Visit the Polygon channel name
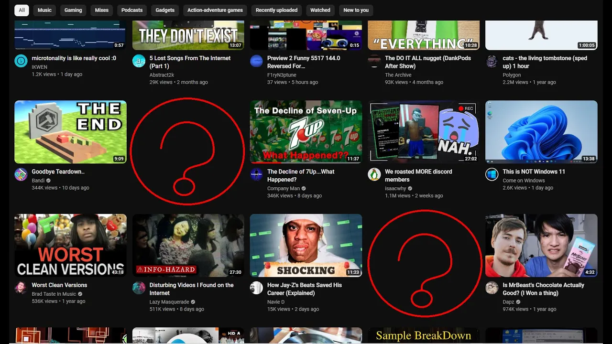Viewport: 612px width, 344px height. [x=512, y=75]
